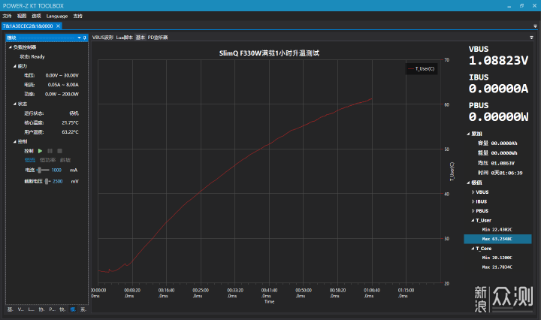541x320 pixels.
Task: Collapse the T_User extremes node
Action: coord(473,220)
